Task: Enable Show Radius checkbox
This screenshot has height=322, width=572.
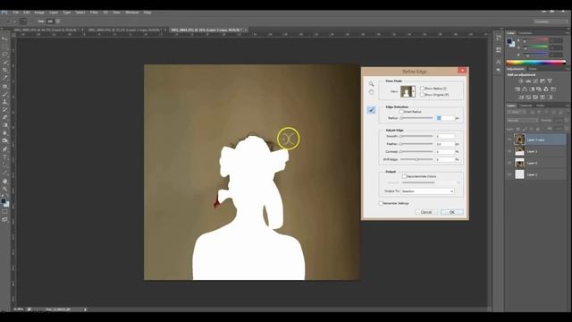Action: (422, 89)
